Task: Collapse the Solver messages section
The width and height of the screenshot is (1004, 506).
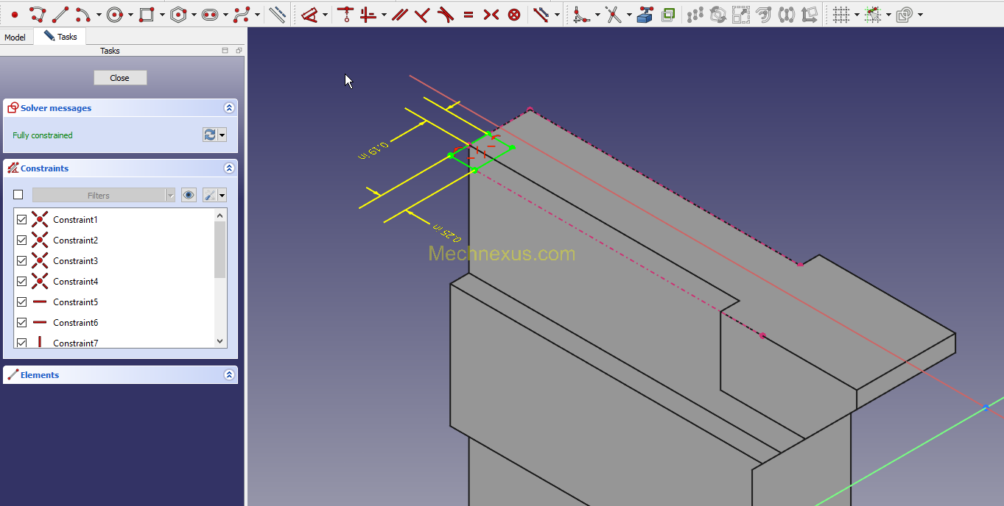Action: coord(229,108)
